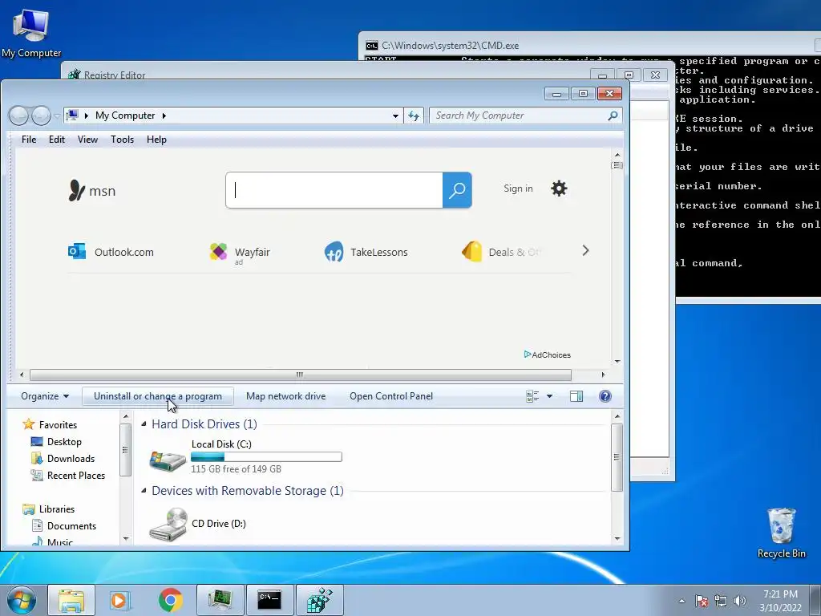The height and width of the screenshot is (616, 821).
Task: Click the MSN search magnifier button
Action: [457, 189]
